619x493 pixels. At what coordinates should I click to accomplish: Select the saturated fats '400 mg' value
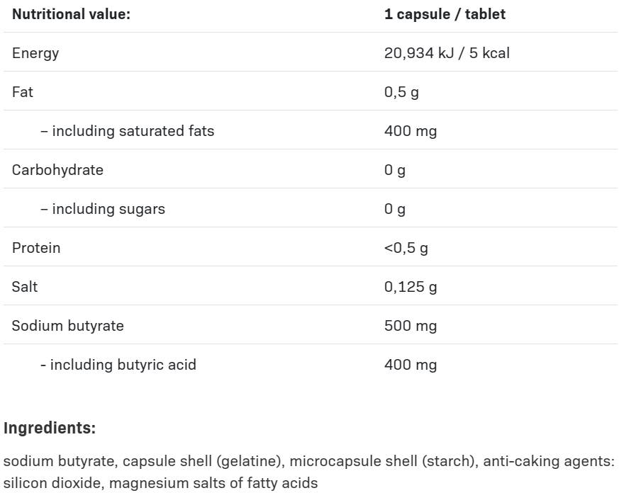(411, 131)
